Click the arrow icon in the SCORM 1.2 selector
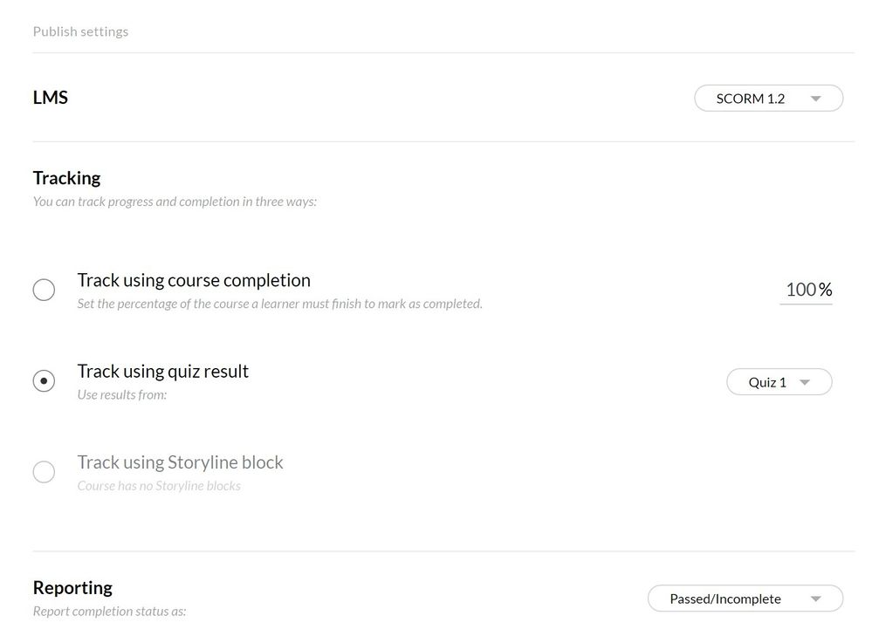872x643 pixels. 816,99
